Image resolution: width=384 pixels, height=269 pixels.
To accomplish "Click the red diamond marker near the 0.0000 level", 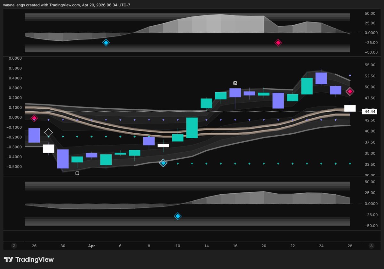I will click(34, 118).
